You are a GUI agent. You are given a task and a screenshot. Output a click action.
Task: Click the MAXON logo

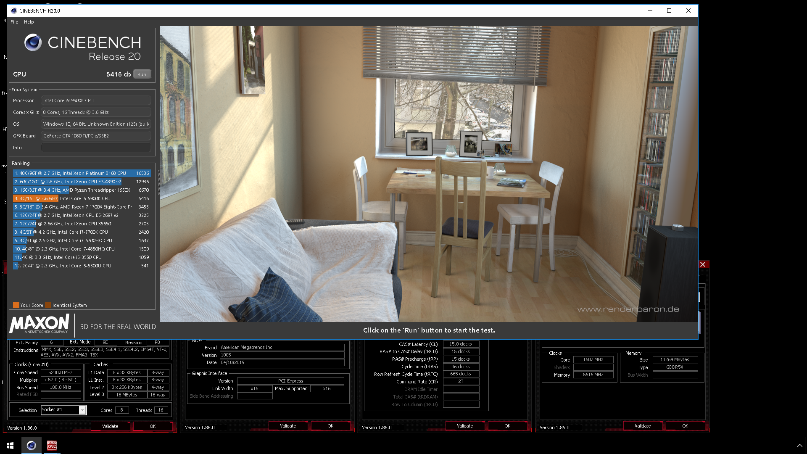(39, 324)
